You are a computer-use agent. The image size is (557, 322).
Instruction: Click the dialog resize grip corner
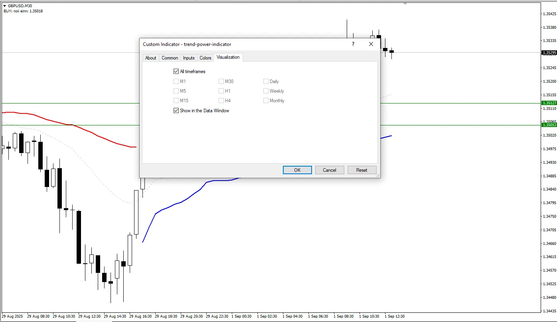click(377, 175)
